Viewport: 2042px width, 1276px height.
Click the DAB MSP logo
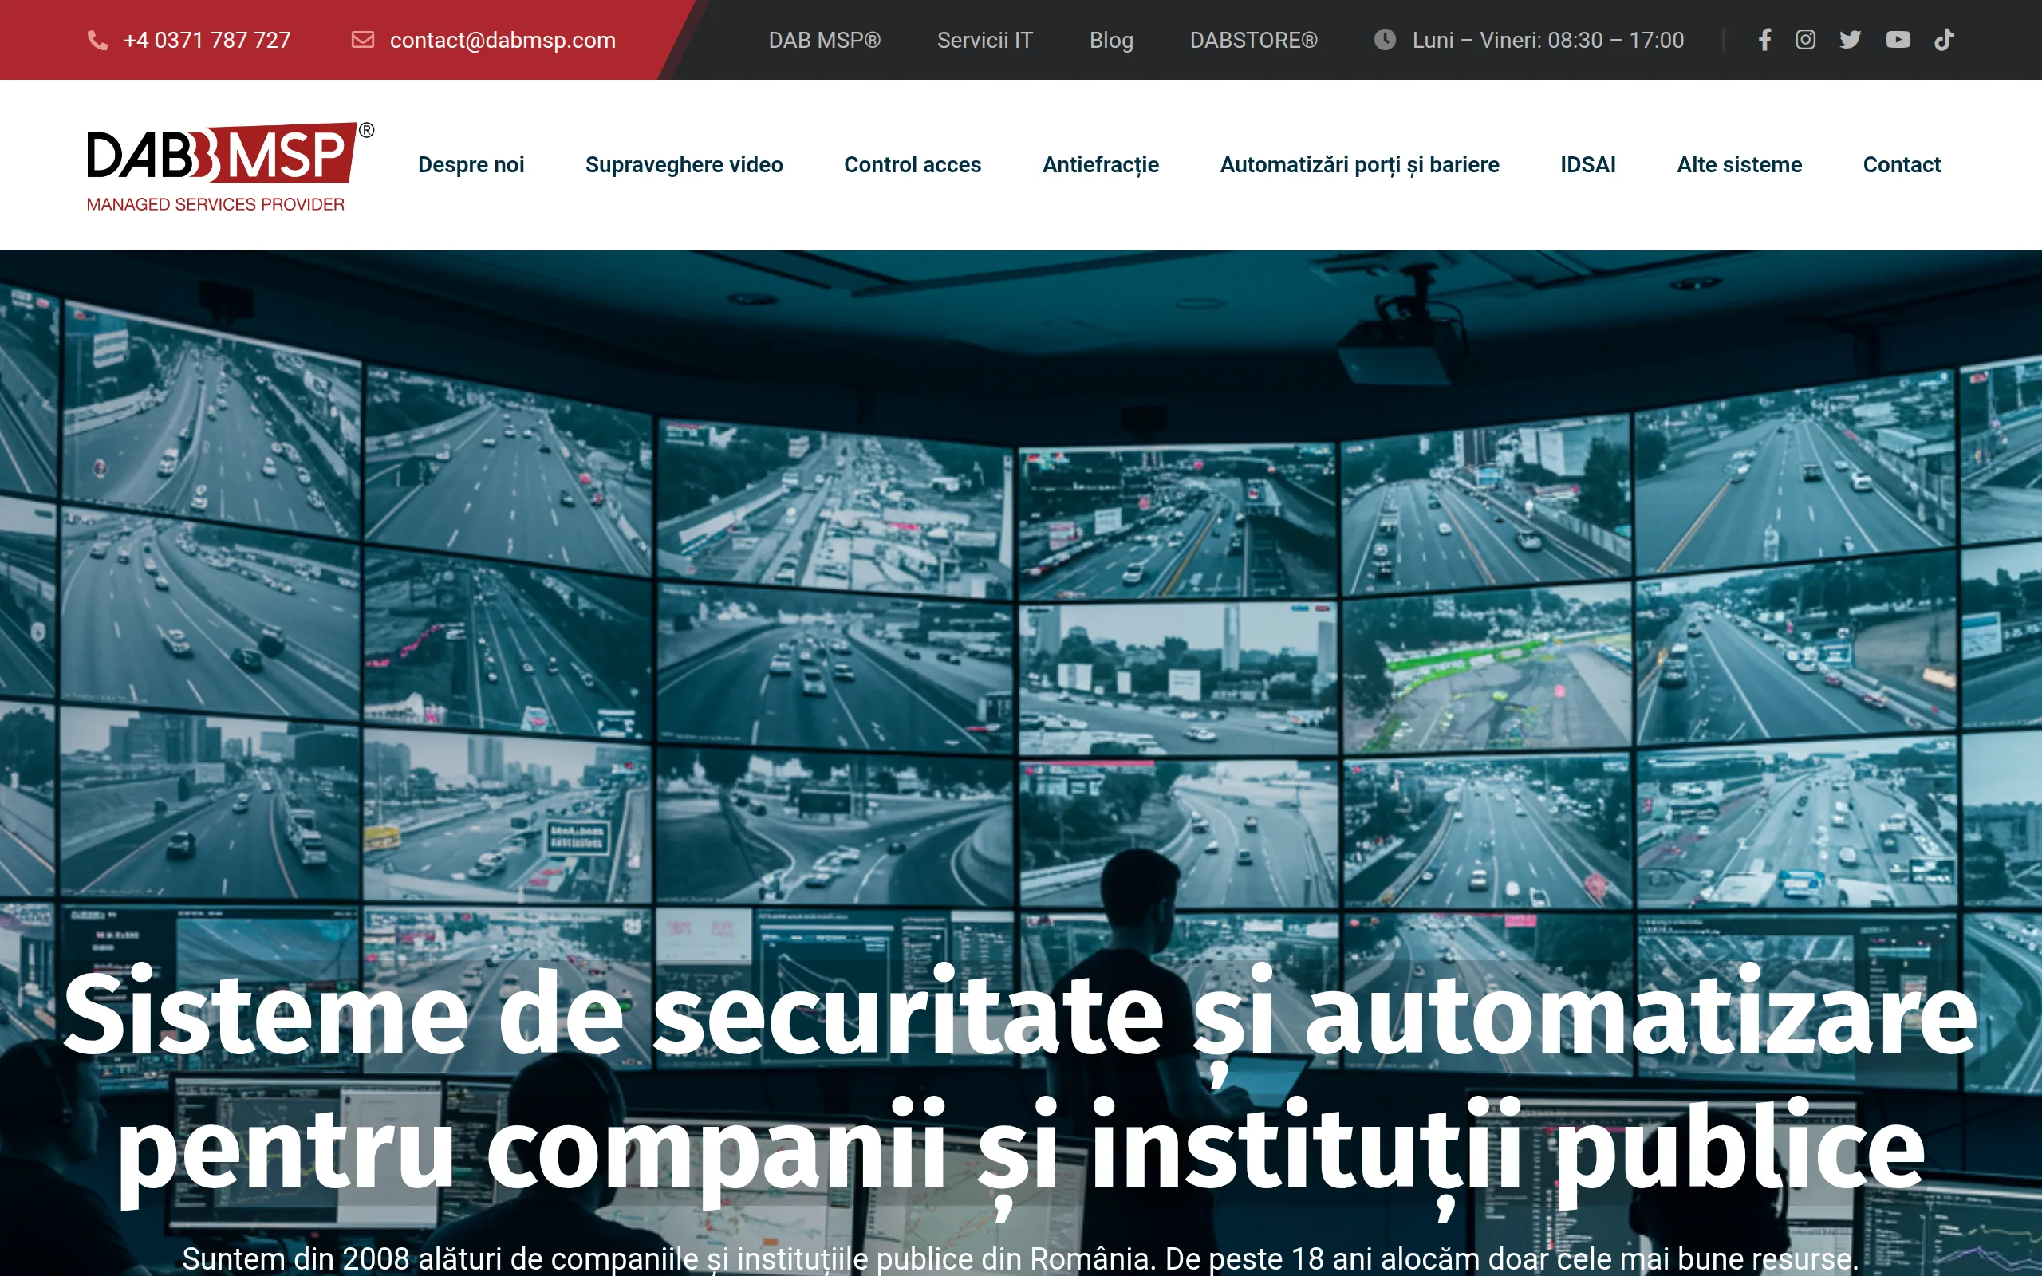(231, 165)
